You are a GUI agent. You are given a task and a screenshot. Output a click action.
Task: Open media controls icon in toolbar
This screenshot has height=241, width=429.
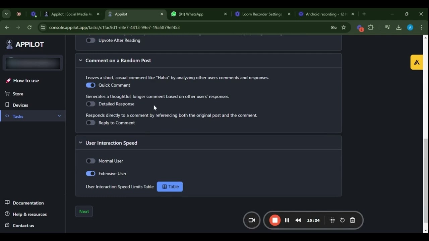387,27
